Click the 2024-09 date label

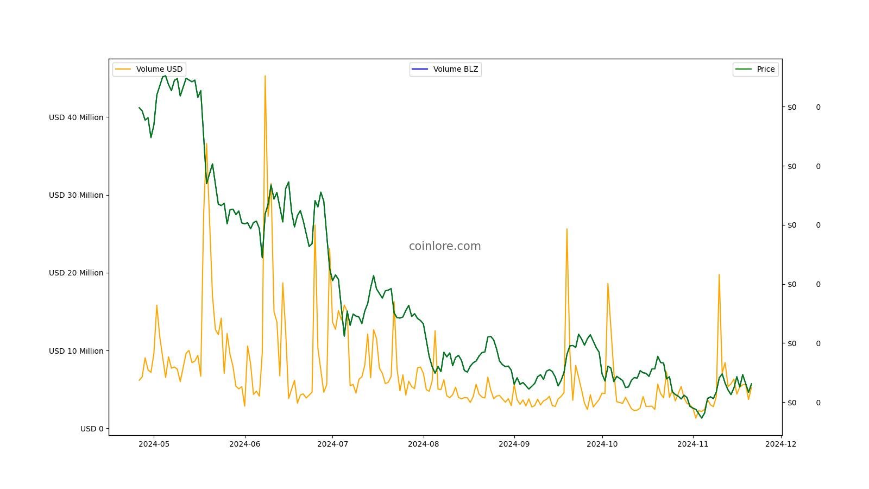click(514, 444)
